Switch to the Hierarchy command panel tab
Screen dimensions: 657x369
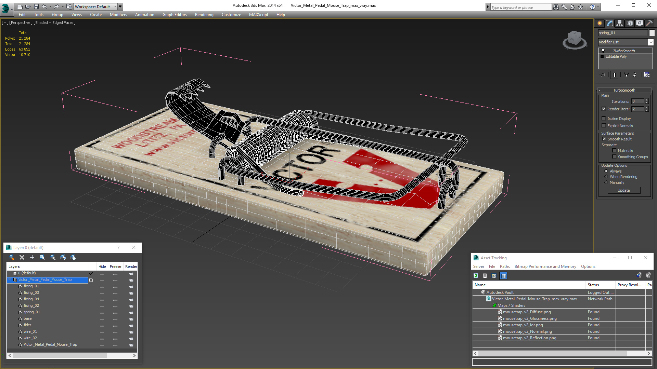[620, 23]
